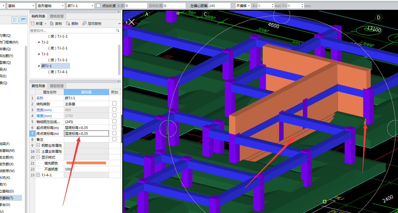Check the 附加 box for 结构类别 row
The image size is (398, 213).
114,104
